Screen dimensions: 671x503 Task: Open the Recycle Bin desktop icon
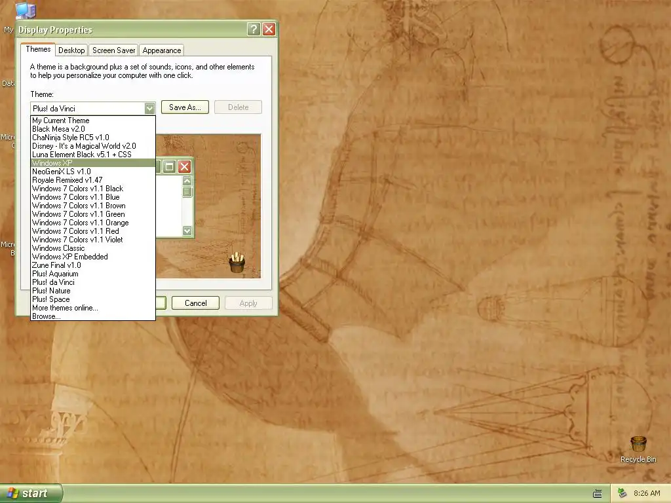click(638, 449)
